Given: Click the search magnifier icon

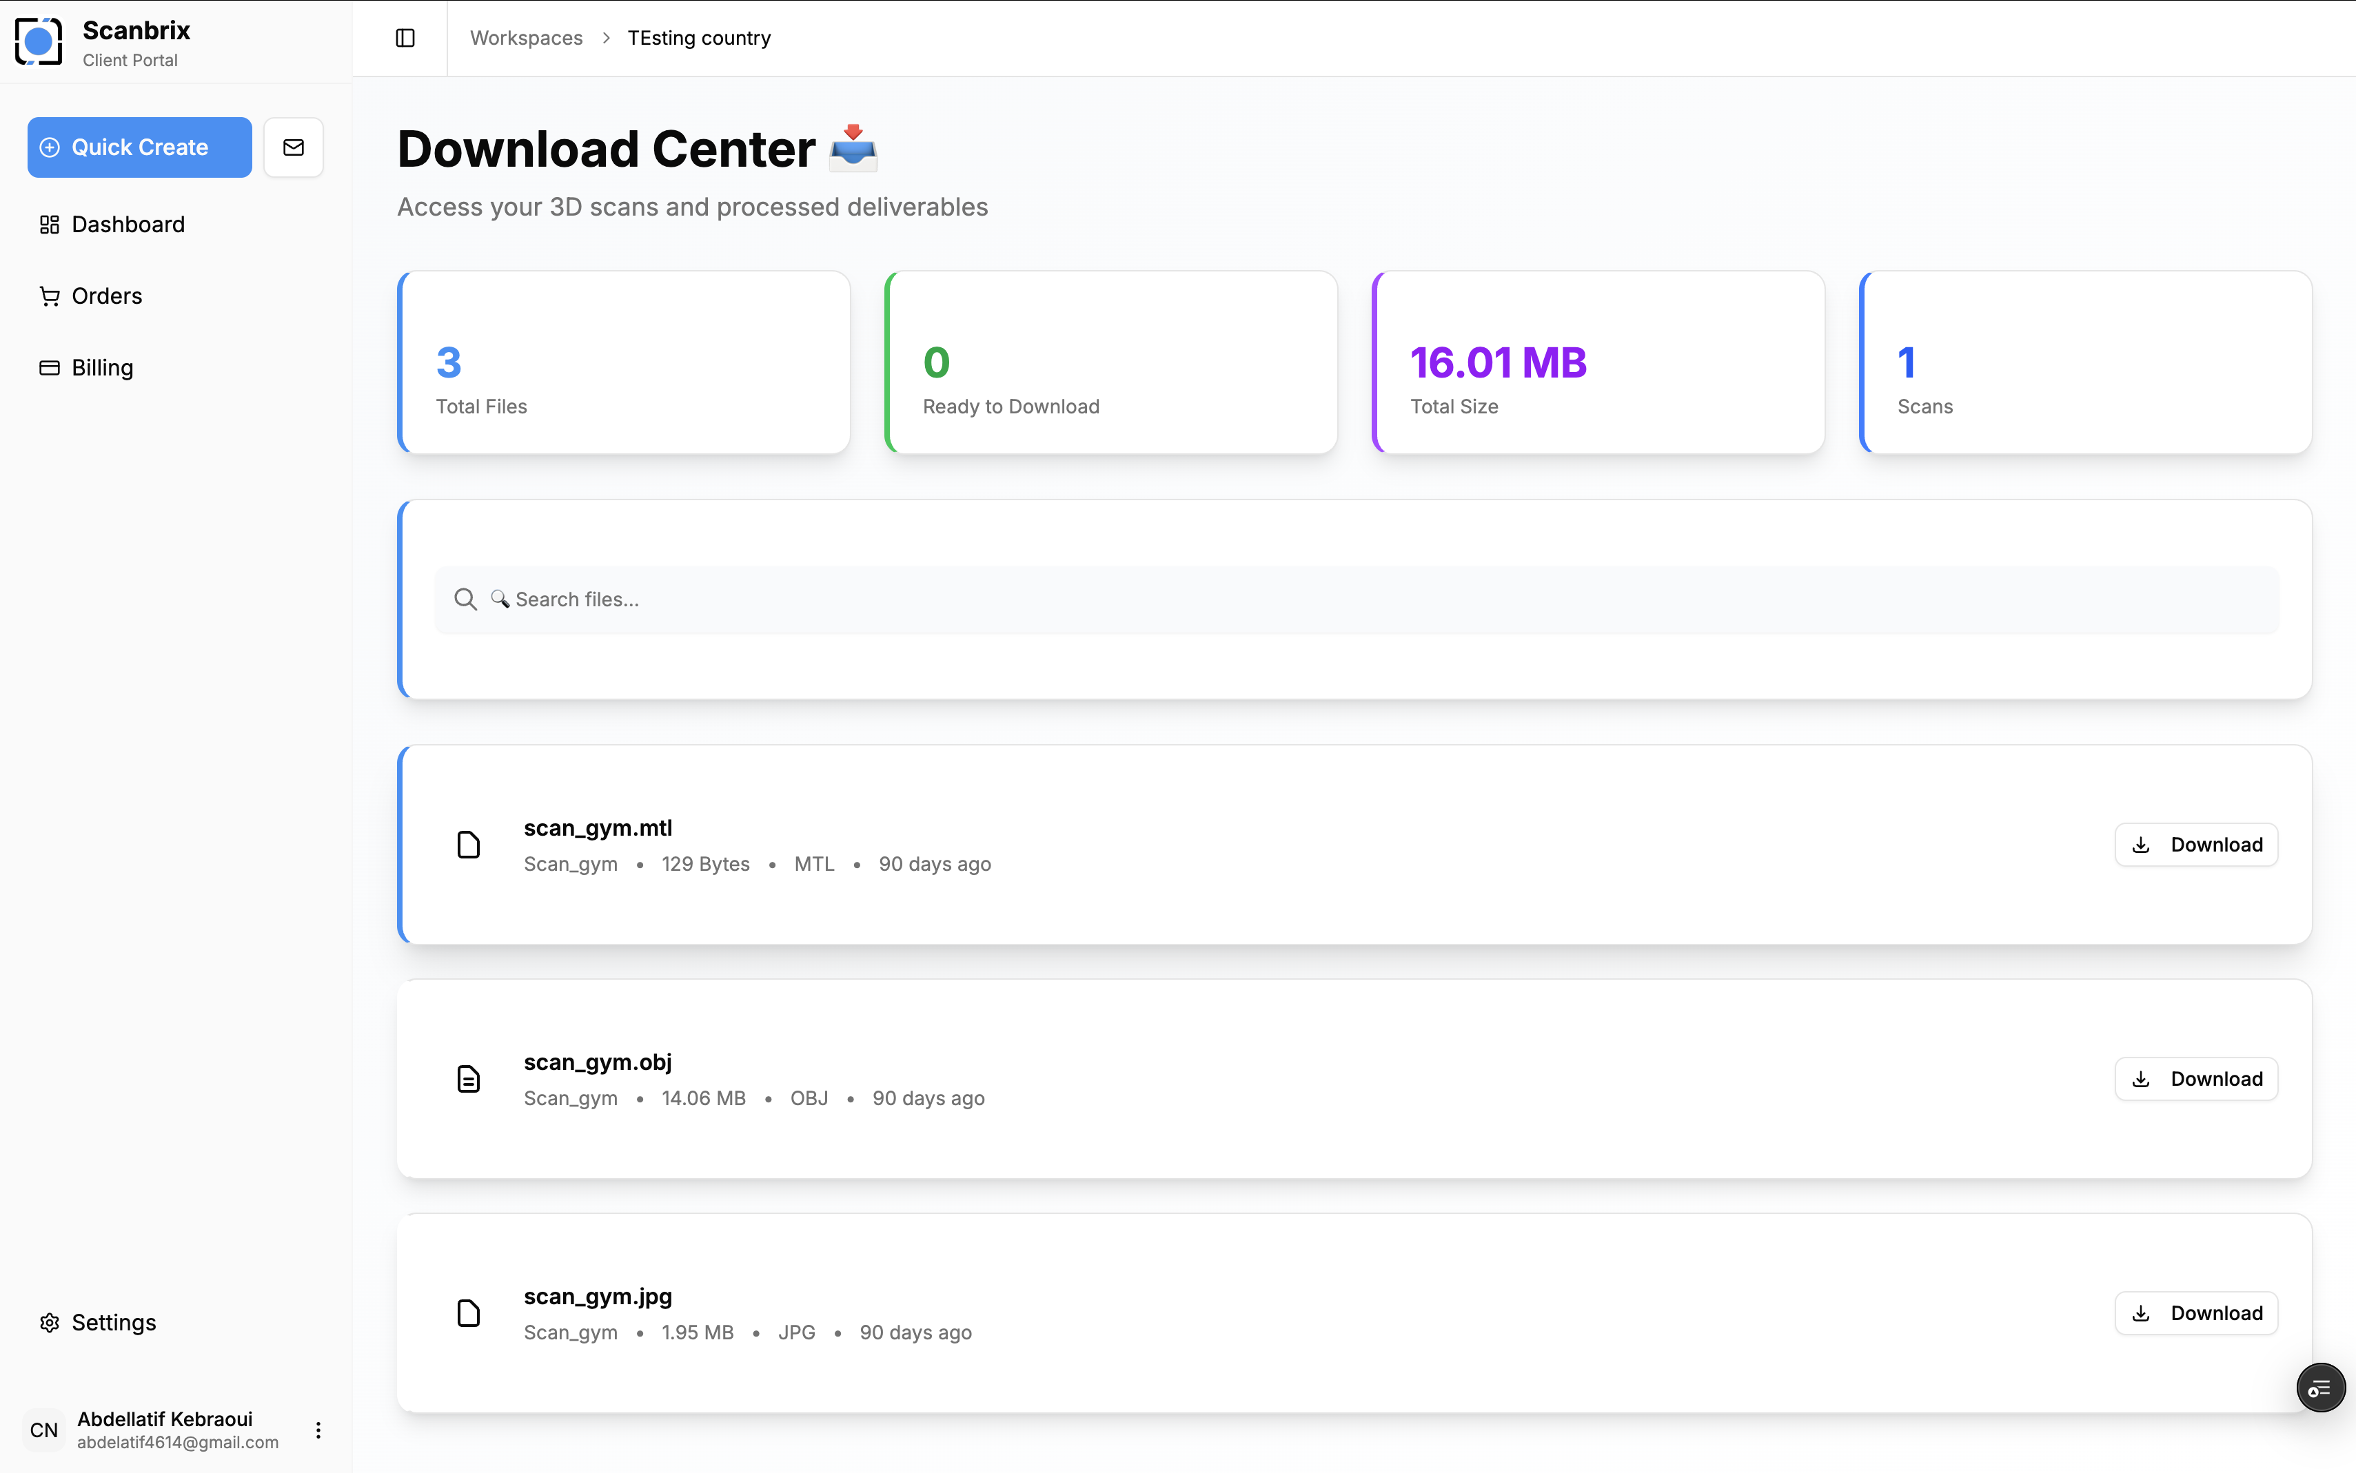Looking at the screenshot, I should 465,598.
